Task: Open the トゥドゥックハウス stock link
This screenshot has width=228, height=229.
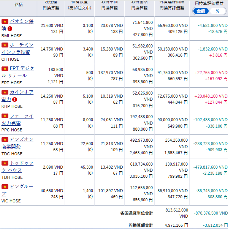Action: click(x=21, y=163)
